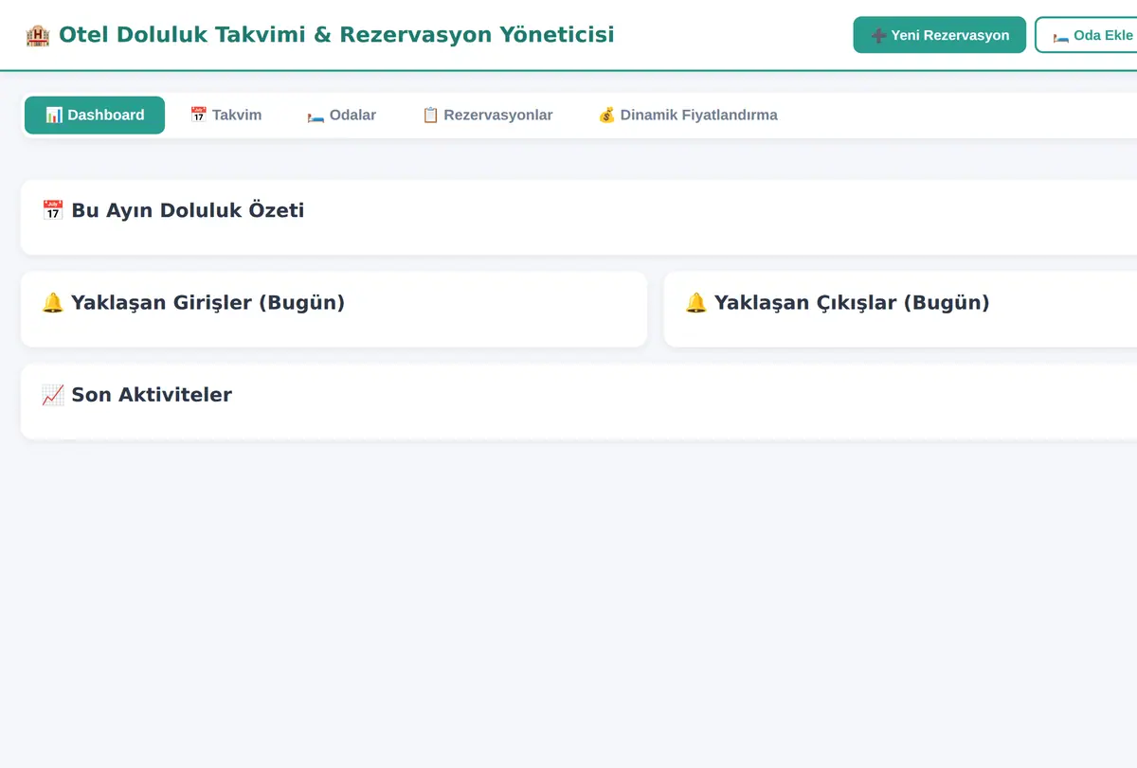
Task: Click the calendar icon beside Bu Ayın Doluluk Özeti
Action: click(x=53, y=210)
